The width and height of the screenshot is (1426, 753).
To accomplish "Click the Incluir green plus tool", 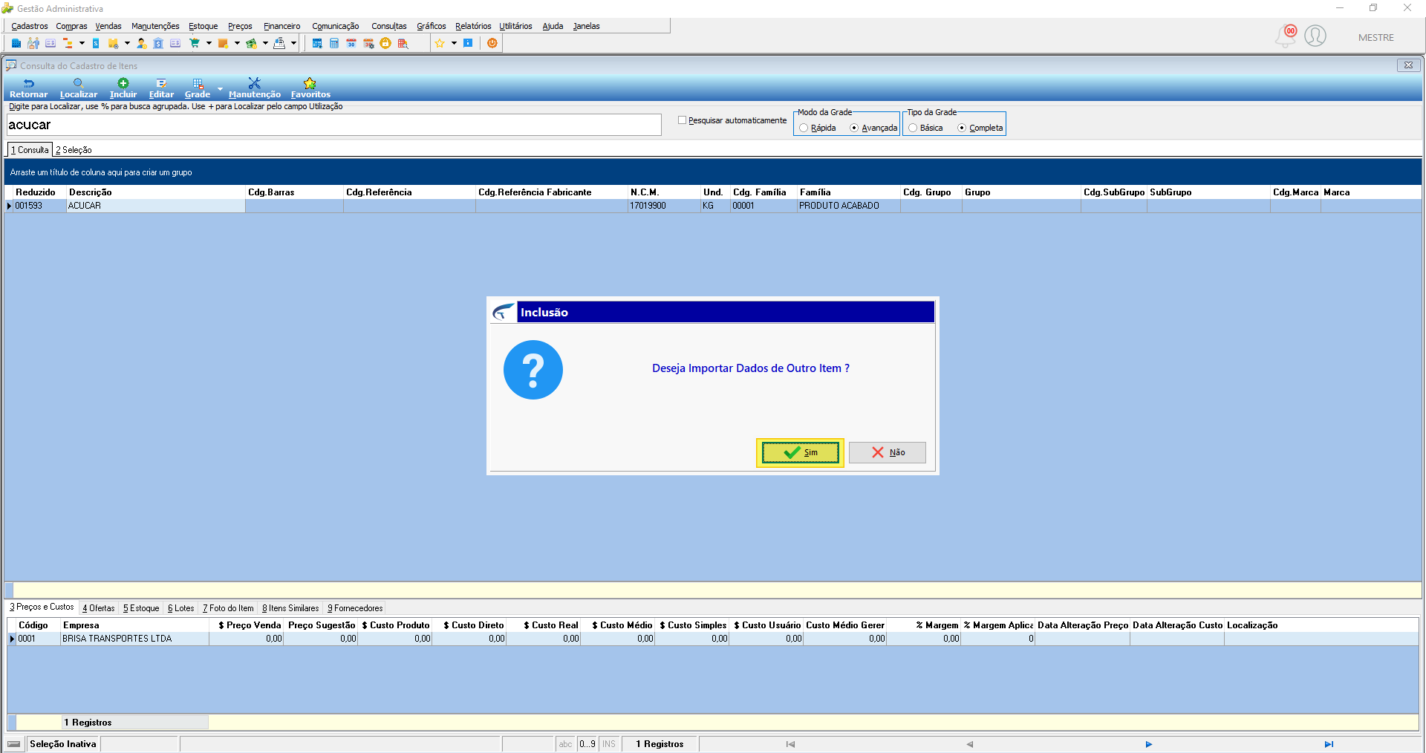I will pyautogui.click(x=123, y=88).
